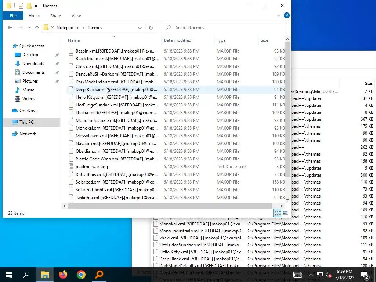This screenshot has height=282, width=376.
Task: Open the Windows Start menu
Action: [x=9, y=275]
